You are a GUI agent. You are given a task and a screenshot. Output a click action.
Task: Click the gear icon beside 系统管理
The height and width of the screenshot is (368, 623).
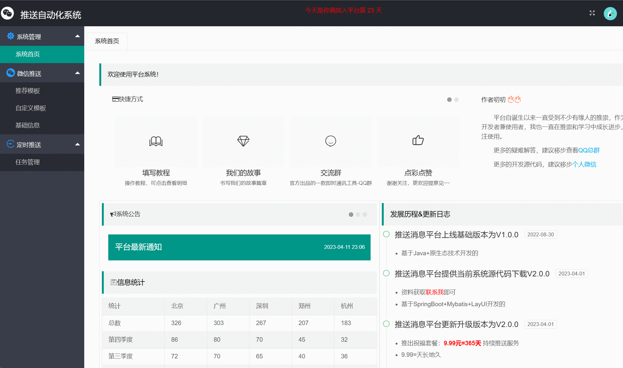(x=11, y=36)
